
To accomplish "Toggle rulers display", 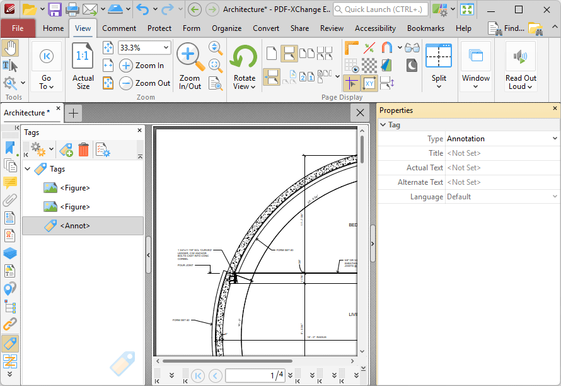I will click(351, 48).
